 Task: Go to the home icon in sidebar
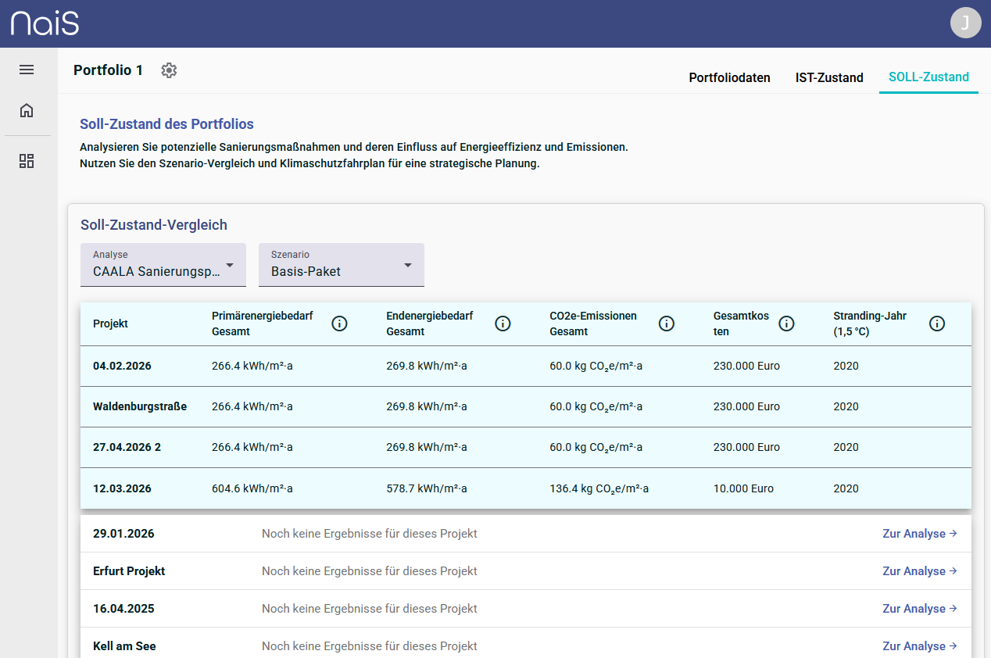click(x=27, y=110)
